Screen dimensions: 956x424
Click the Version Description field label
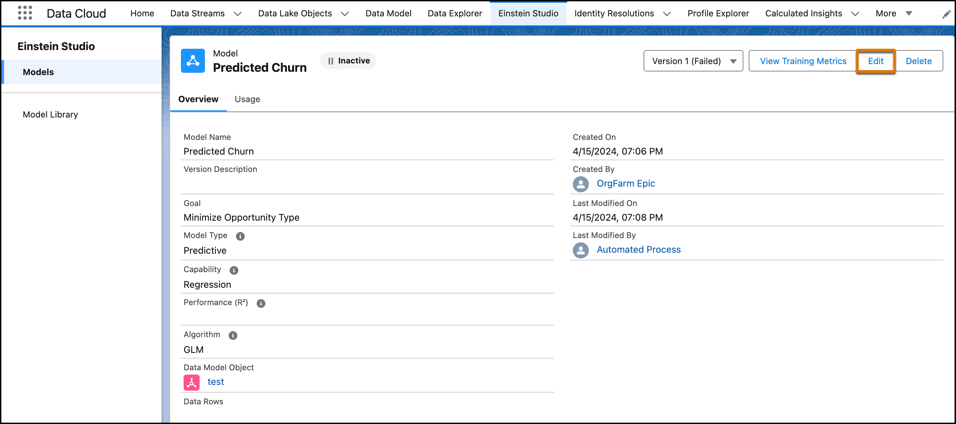coord(220,169)
